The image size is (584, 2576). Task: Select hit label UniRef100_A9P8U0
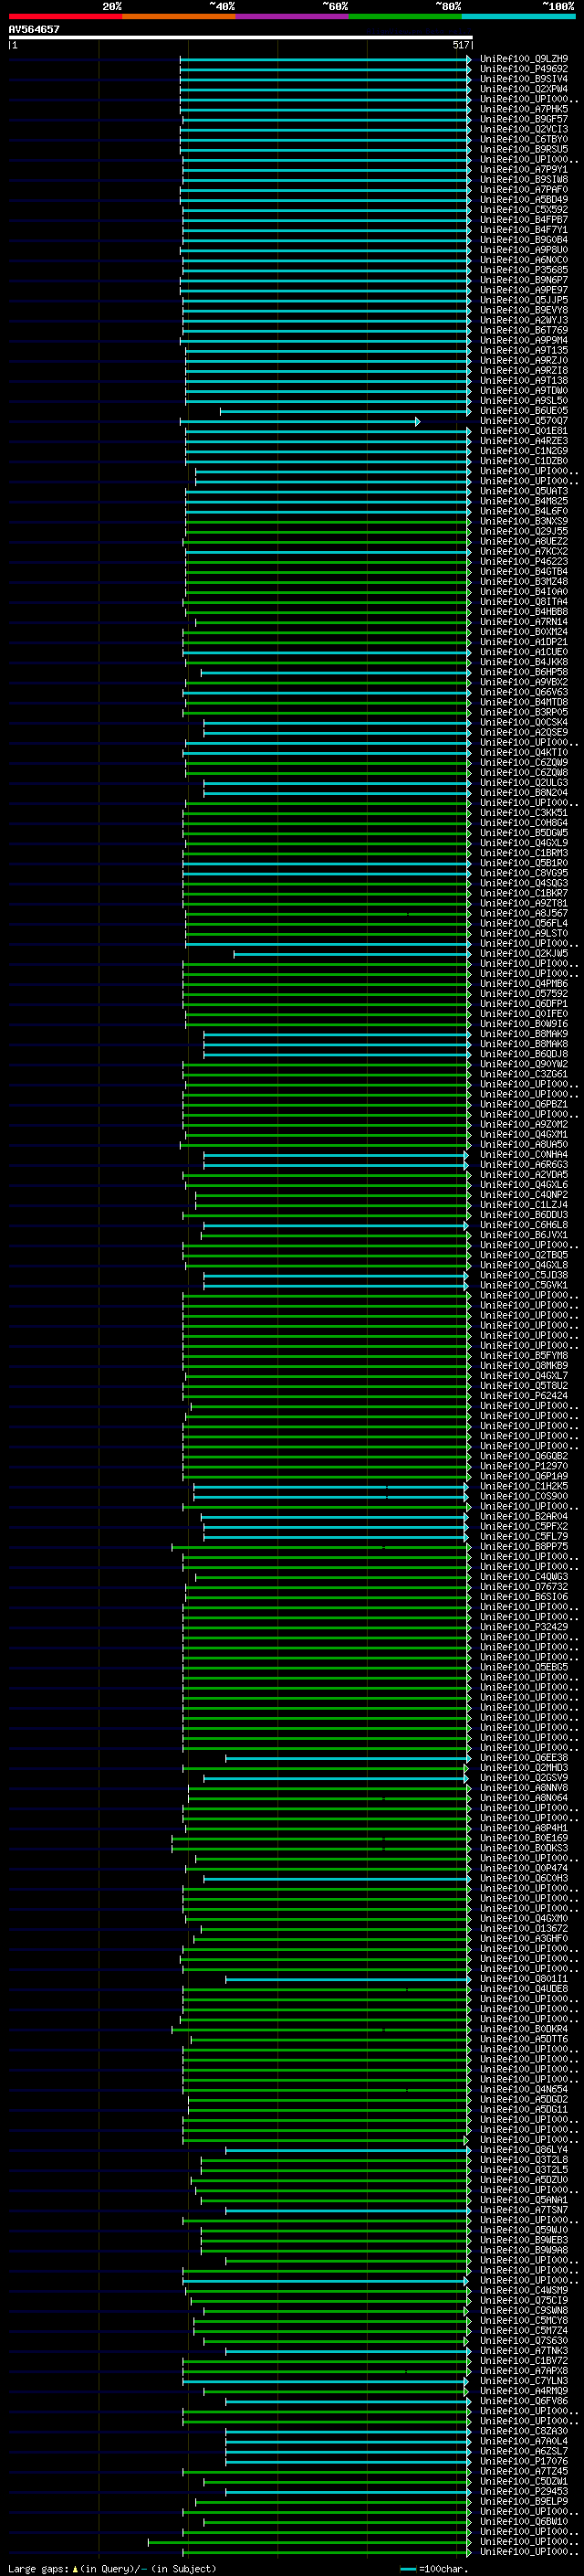pos(524,250)
